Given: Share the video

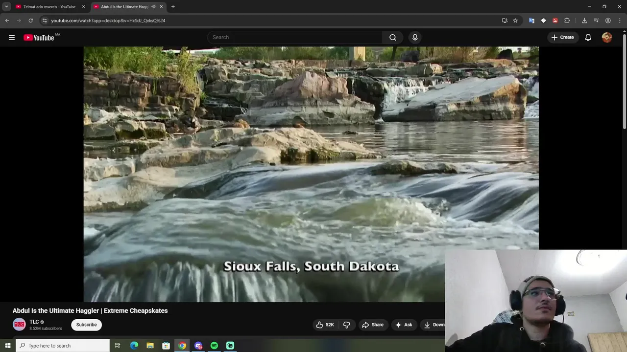Looking at the screenshot, I should click(372, 325).
